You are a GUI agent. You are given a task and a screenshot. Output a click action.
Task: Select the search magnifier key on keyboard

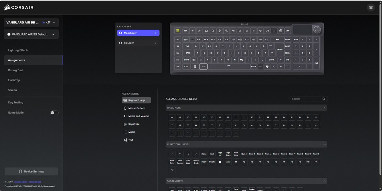[213, 31]
